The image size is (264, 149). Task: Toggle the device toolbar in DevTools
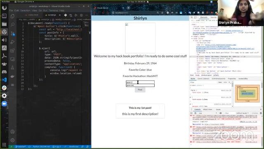195,17
